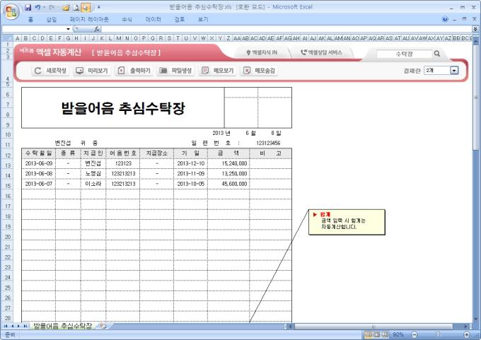The image size is (481, 340).
Task: Go to the first sheet with the navigation arrow
Action: coord(6,326)
